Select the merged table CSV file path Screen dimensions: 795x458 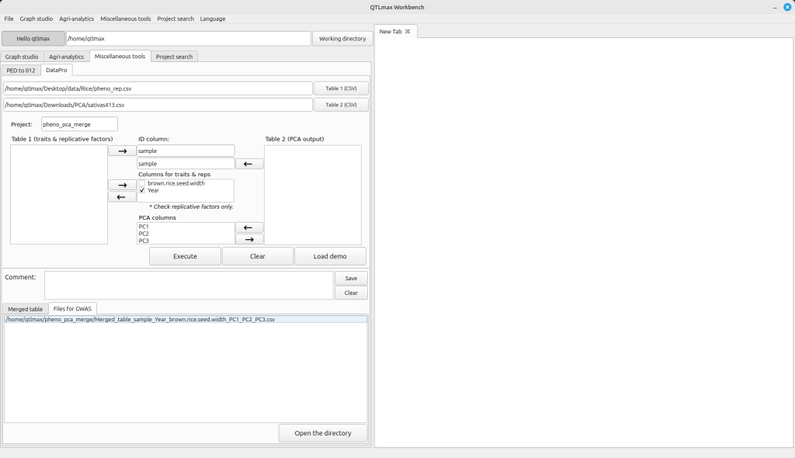coord(140,319)
